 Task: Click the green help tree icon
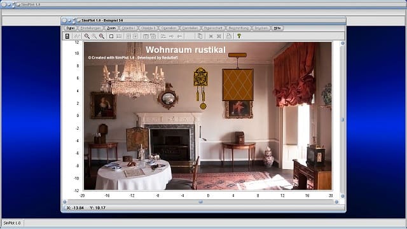pyautogui.click(x=239, y=36)
